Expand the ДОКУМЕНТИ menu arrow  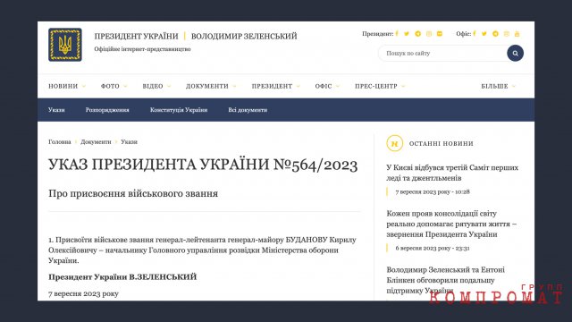point(234,86)
